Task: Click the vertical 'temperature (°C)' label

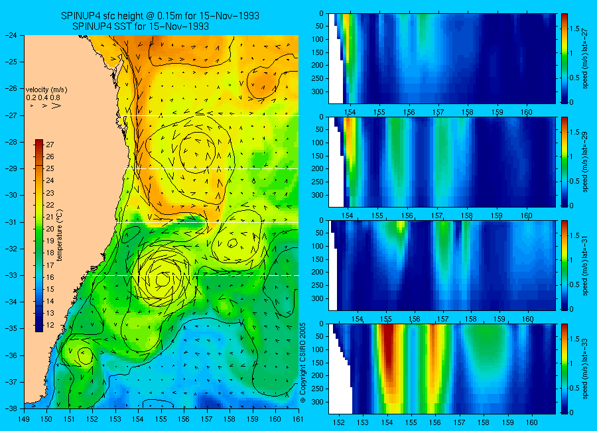Action: [60, 235]
